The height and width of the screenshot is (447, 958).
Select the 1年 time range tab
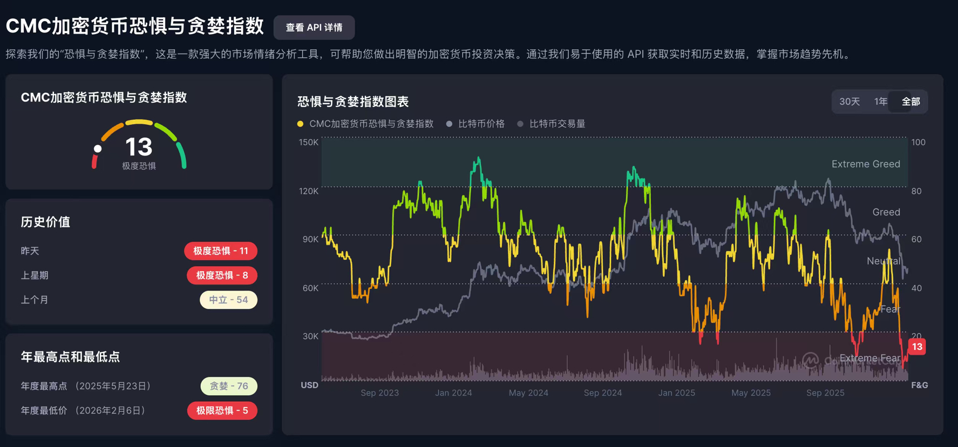[881, 101]
